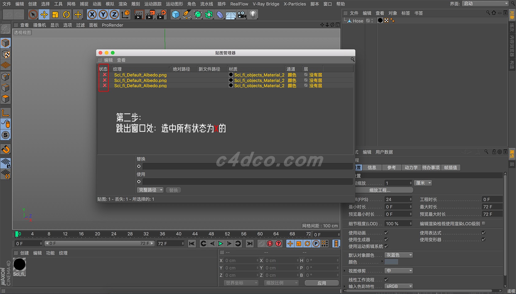This screenshot has width=516, height=294.
Task: Switch to the 信息 tab
Action: tap(372, 168)
